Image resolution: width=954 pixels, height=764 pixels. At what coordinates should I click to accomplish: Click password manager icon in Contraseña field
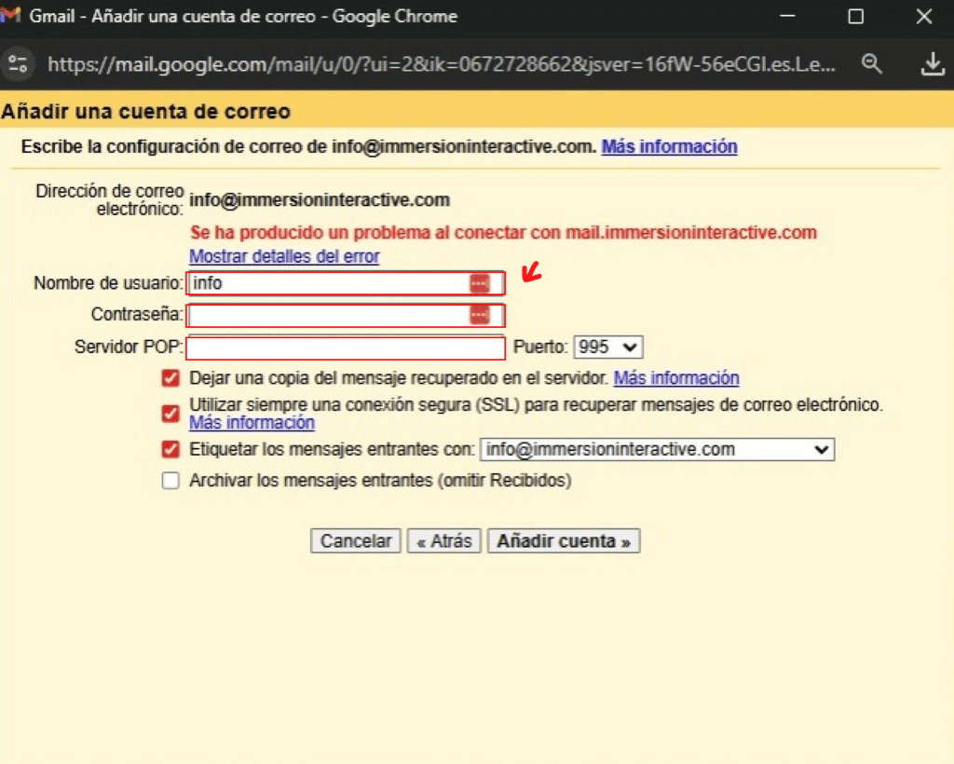coord(479,316)
